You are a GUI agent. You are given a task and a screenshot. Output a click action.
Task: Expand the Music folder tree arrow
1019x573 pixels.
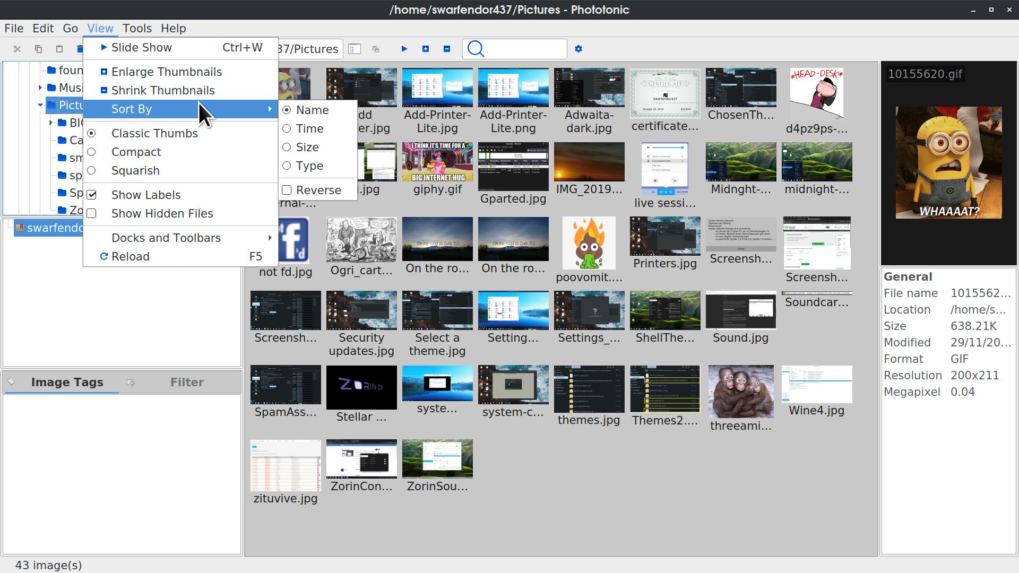point(40,88)
